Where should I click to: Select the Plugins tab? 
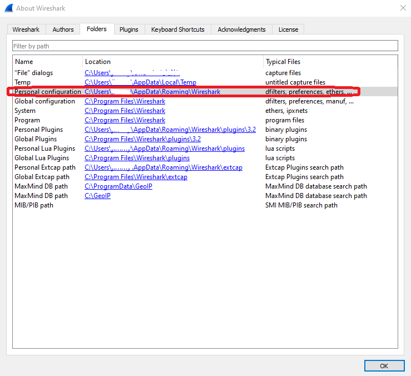[x=129, y=29]
